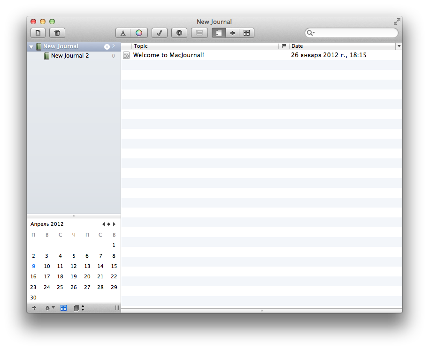This screenshot has width=429, height=350.
Task: Delete the entry with the trash icon
Action: [57, 33]
